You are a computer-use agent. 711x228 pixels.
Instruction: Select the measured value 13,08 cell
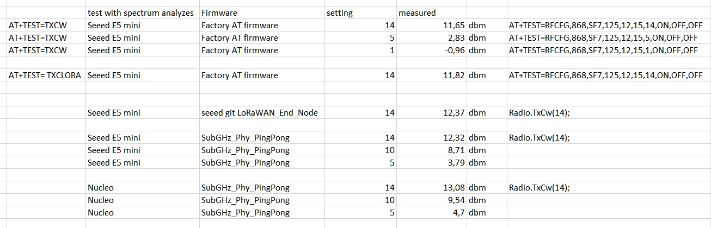pos(432,188)
